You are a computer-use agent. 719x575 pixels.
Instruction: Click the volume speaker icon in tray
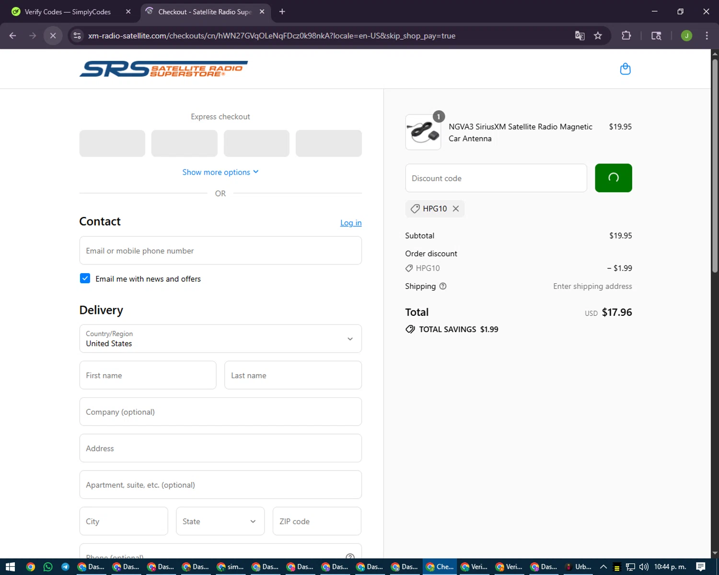pos(644,567)
